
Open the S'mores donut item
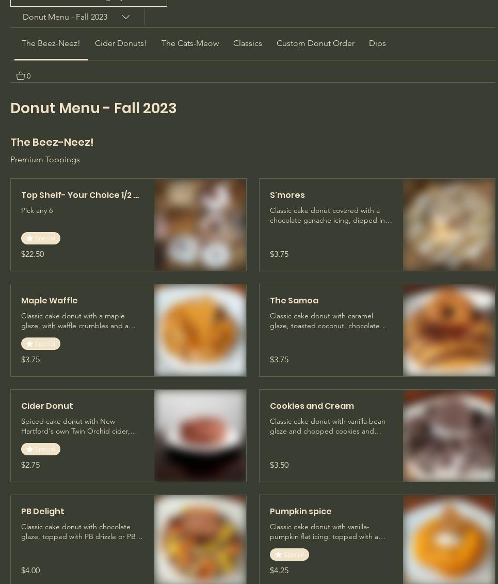[x=377, y=225]
